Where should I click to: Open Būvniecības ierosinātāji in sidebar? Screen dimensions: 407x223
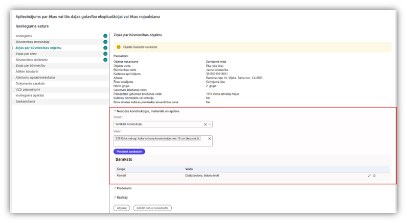tap(33, 42)
